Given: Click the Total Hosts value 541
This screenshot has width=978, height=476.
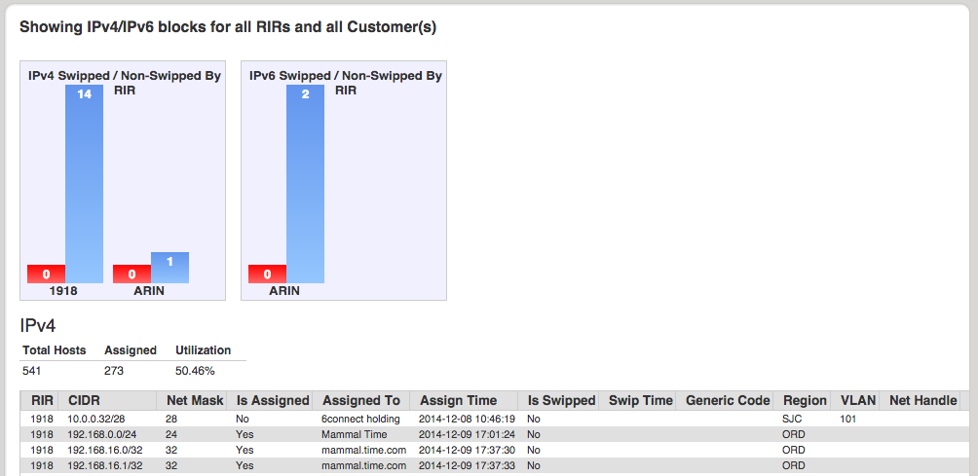Looking at the screenshot, I should click(31, 371).
